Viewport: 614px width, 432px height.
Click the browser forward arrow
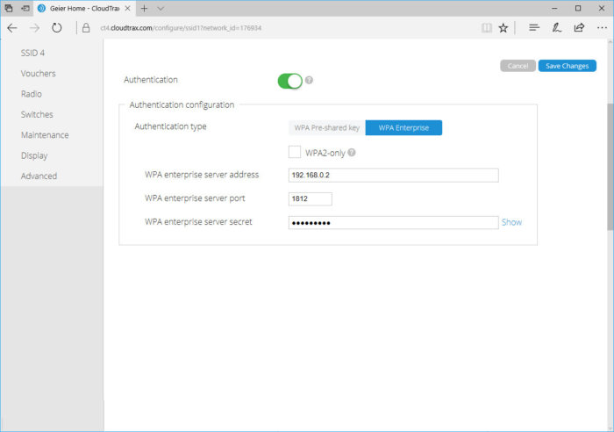(34, 28)
